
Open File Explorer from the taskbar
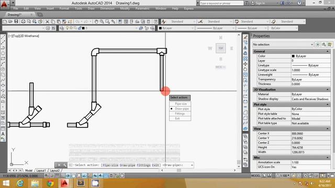point(35,183)
